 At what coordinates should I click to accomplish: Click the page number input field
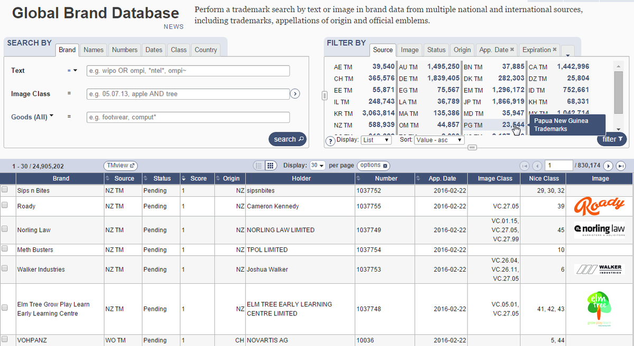click(559, 166)
